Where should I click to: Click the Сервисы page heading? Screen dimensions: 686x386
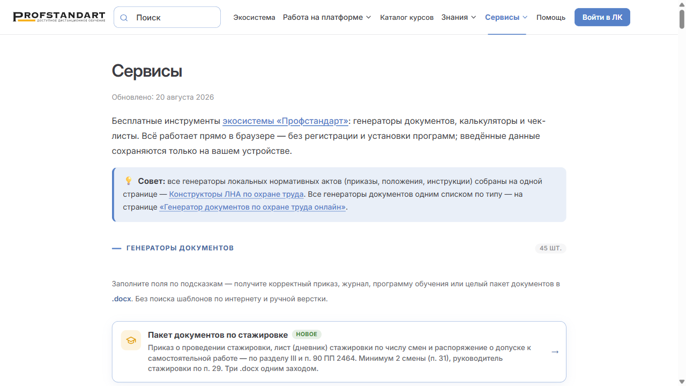[147, 71]
